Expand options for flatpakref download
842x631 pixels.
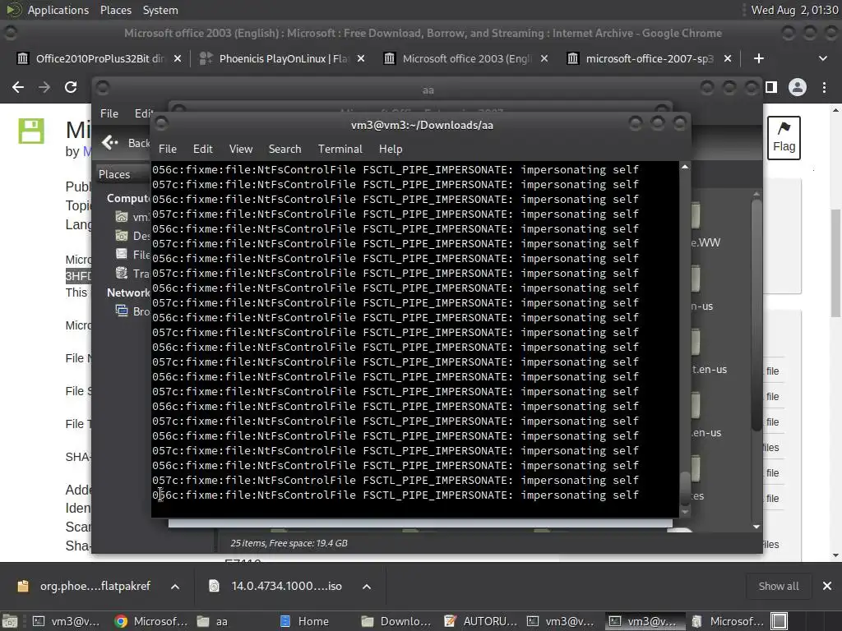(175, 587)
